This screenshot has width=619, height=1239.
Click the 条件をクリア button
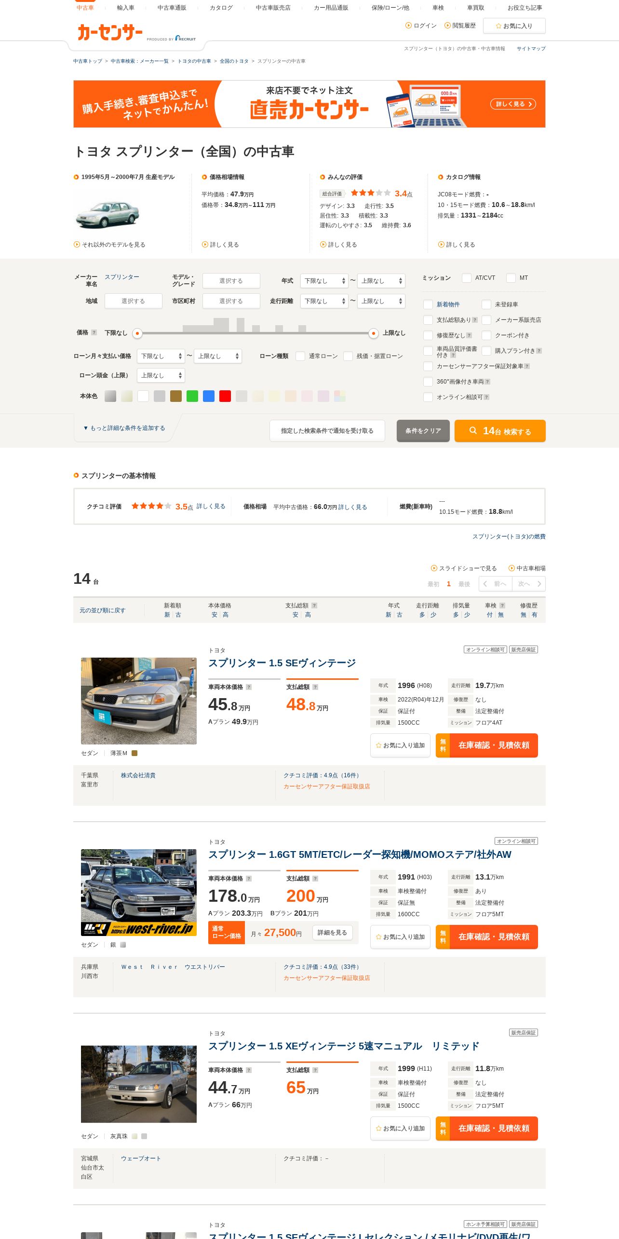coord(423,431)
